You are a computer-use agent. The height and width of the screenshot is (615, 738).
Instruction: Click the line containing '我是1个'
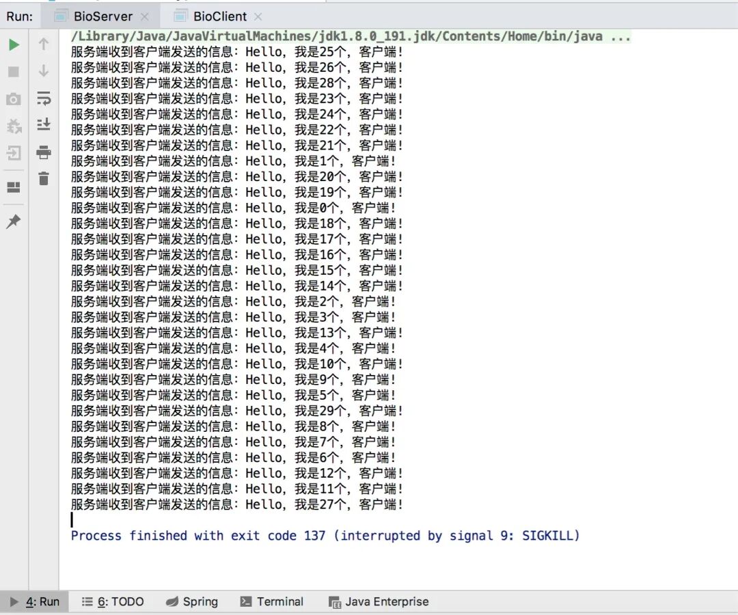coord(234,161)
